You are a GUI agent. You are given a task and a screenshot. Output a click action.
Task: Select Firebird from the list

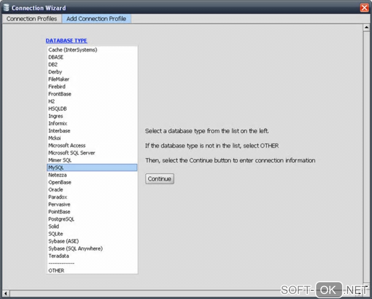tap(92, 86)
